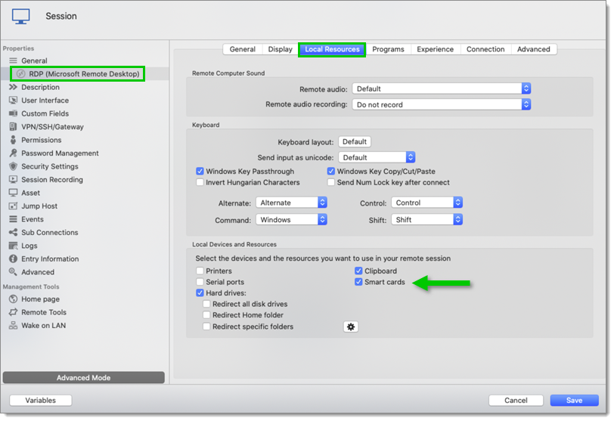Screen dimensions: 614x421
Task: Click the Custom Fields icon
Action: tap(14, 113)
